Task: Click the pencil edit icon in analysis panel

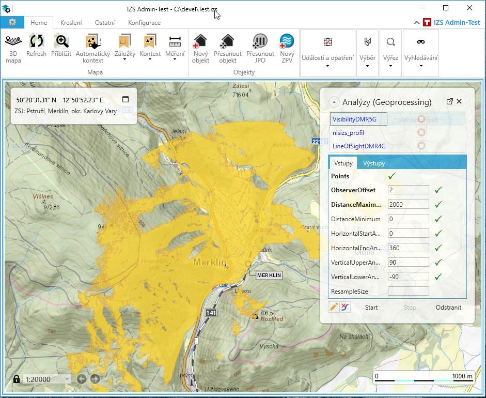Action: click(334, 307)
